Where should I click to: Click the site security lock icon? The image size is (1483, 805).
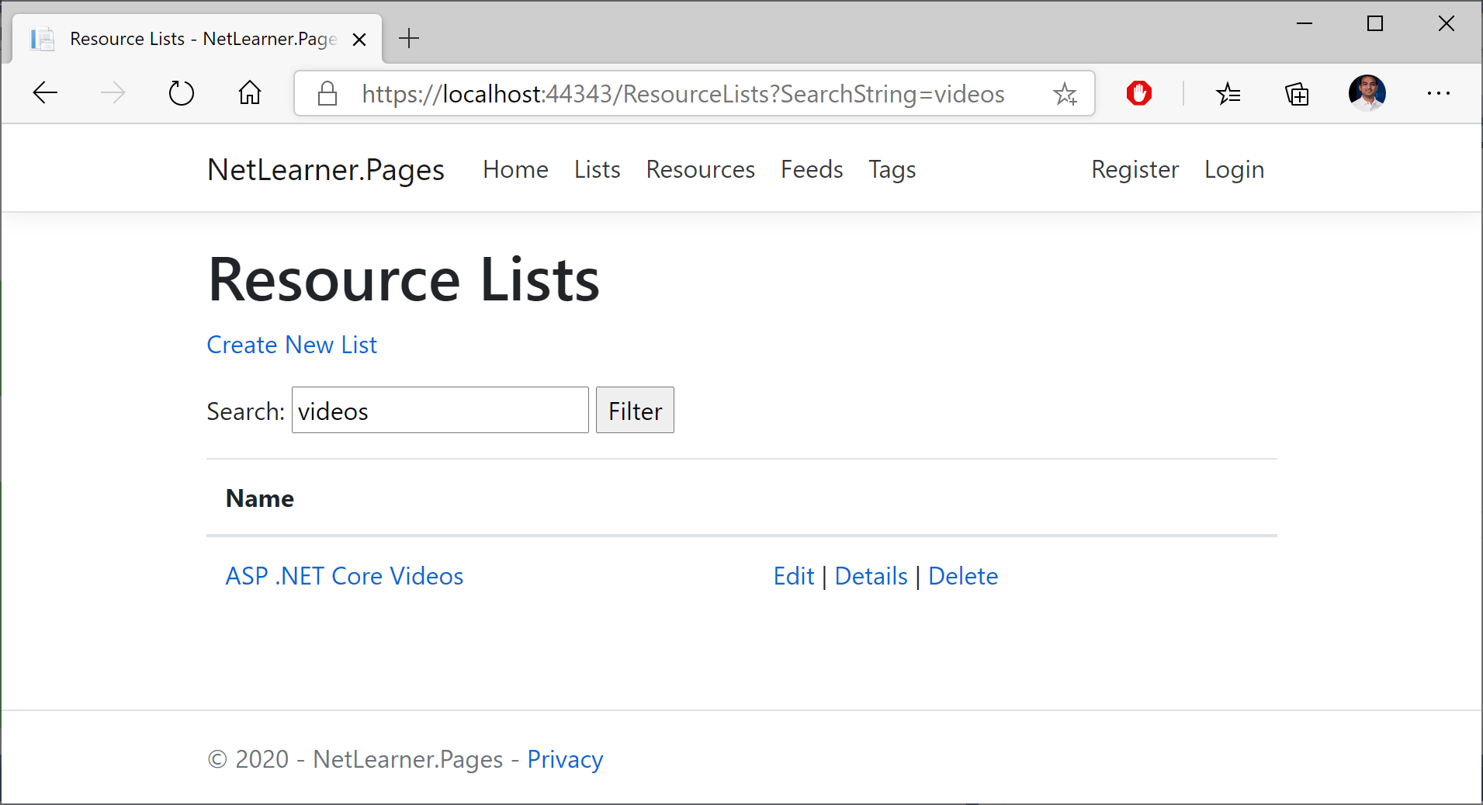(327, 93)
